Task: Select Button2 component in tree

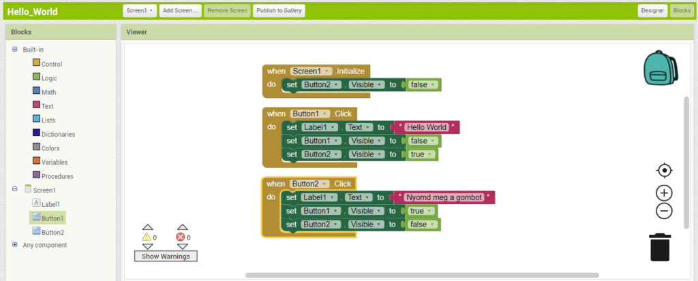Action: click(48, 232)
